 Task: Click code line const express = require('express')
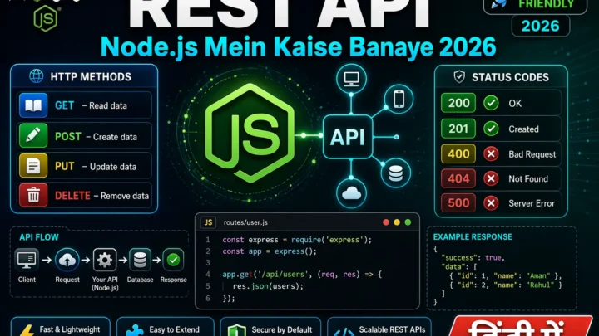point(297,240)
